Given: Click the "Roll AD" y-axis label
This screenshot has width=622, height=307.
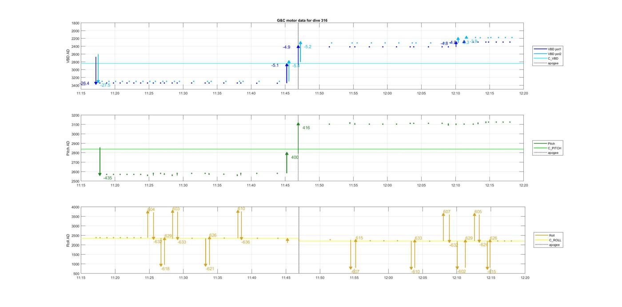Looking at the screenshot, I should coord(68,240).
